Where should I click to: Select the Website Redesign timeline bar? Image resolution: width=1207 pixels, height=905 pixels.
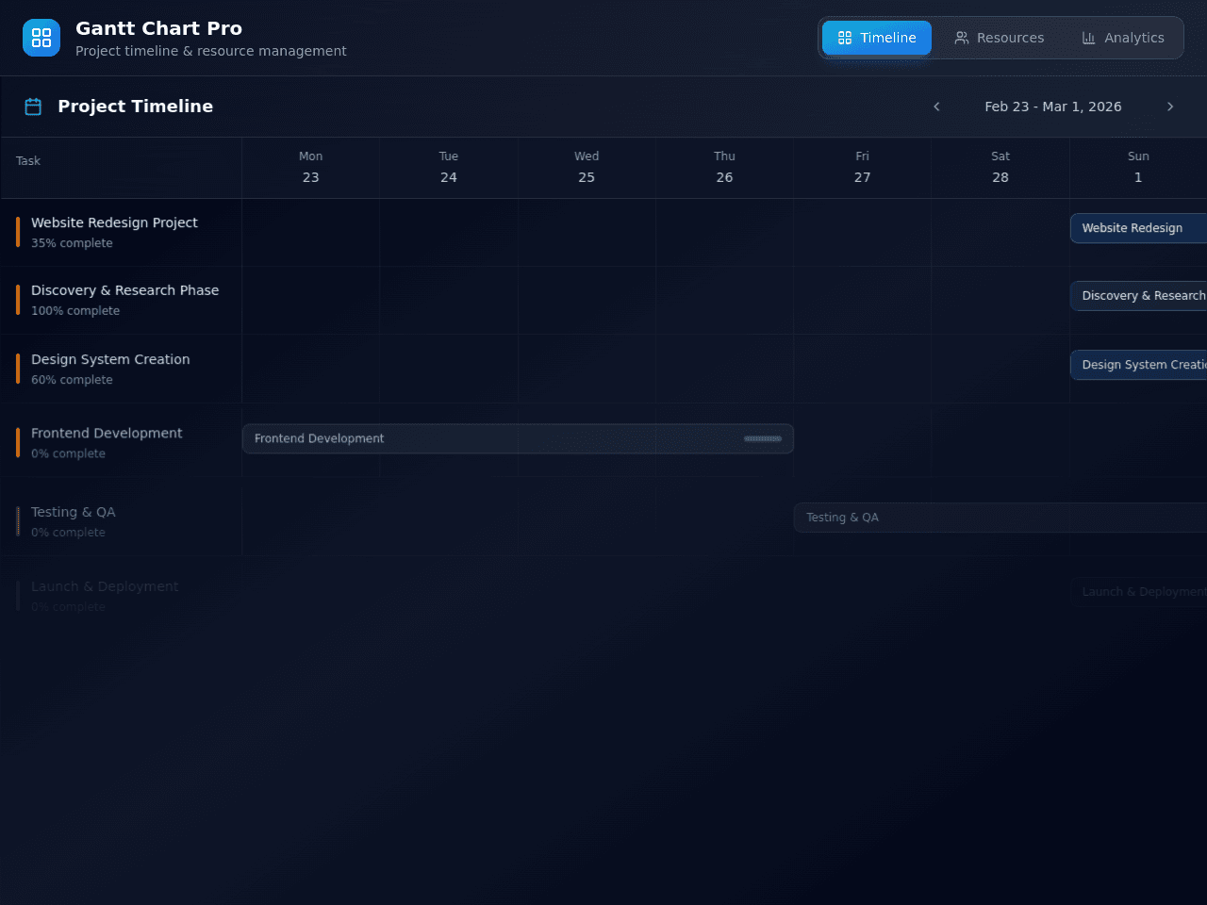point(1138,228)
